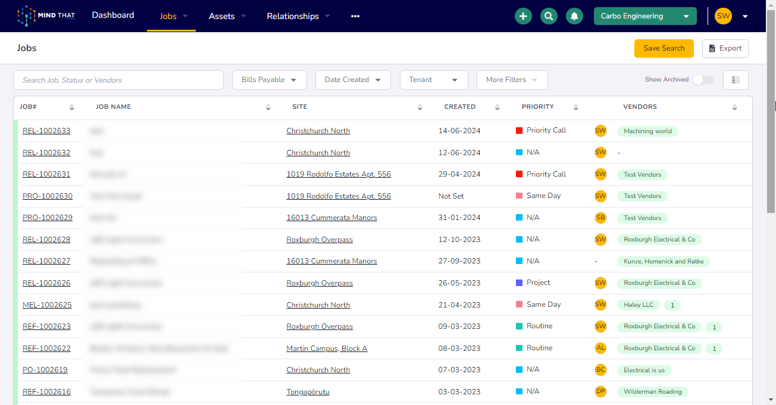Viewport: 776px width, 405px height.
Task: Open the magnifier search icon in header
Action: click(x=549, y=16)
